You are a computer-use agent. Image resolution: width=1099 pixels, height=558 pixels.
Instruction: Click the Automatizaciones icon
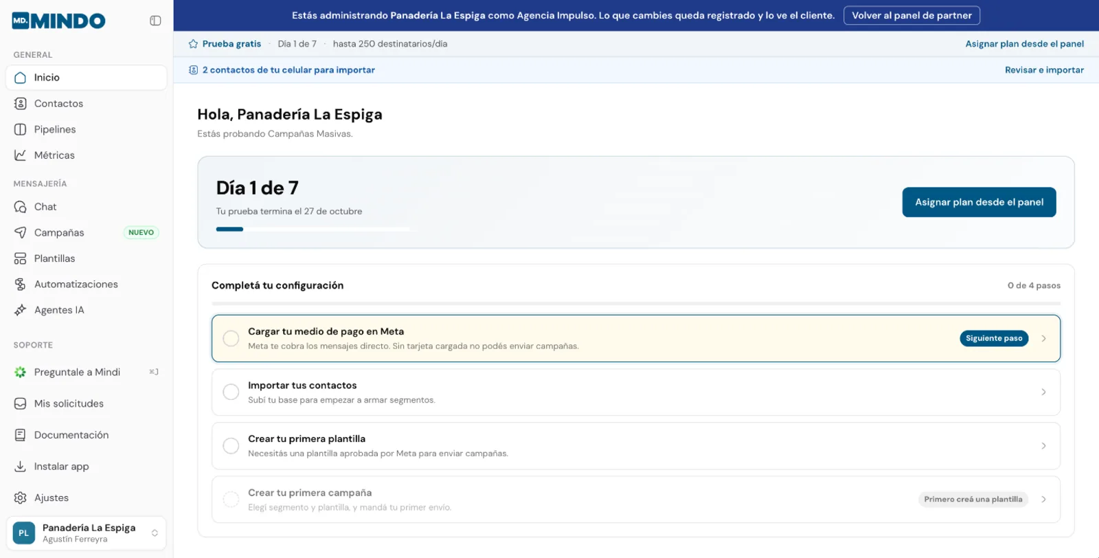tap(21, 284)
